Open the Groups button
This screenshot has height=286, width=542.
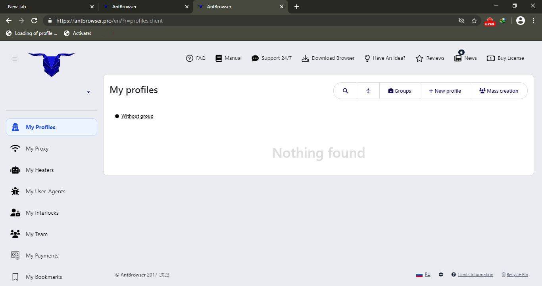coord(400,91)
